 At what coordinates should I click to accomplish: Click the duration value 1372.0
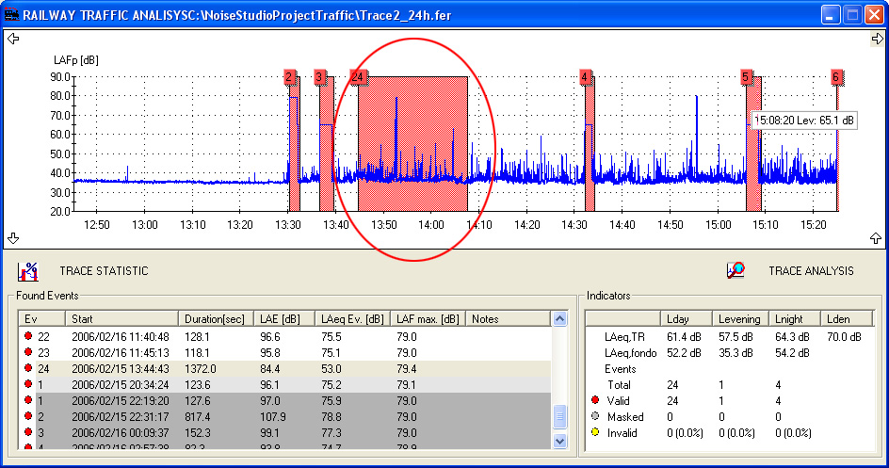[201, 369]
